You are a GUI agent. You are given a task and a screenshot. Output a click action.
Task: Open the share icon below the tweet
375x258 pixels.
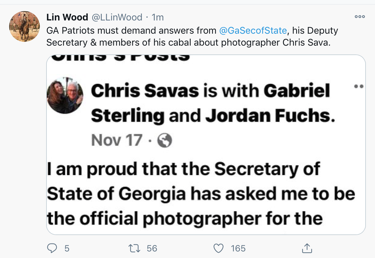[307, 248]
